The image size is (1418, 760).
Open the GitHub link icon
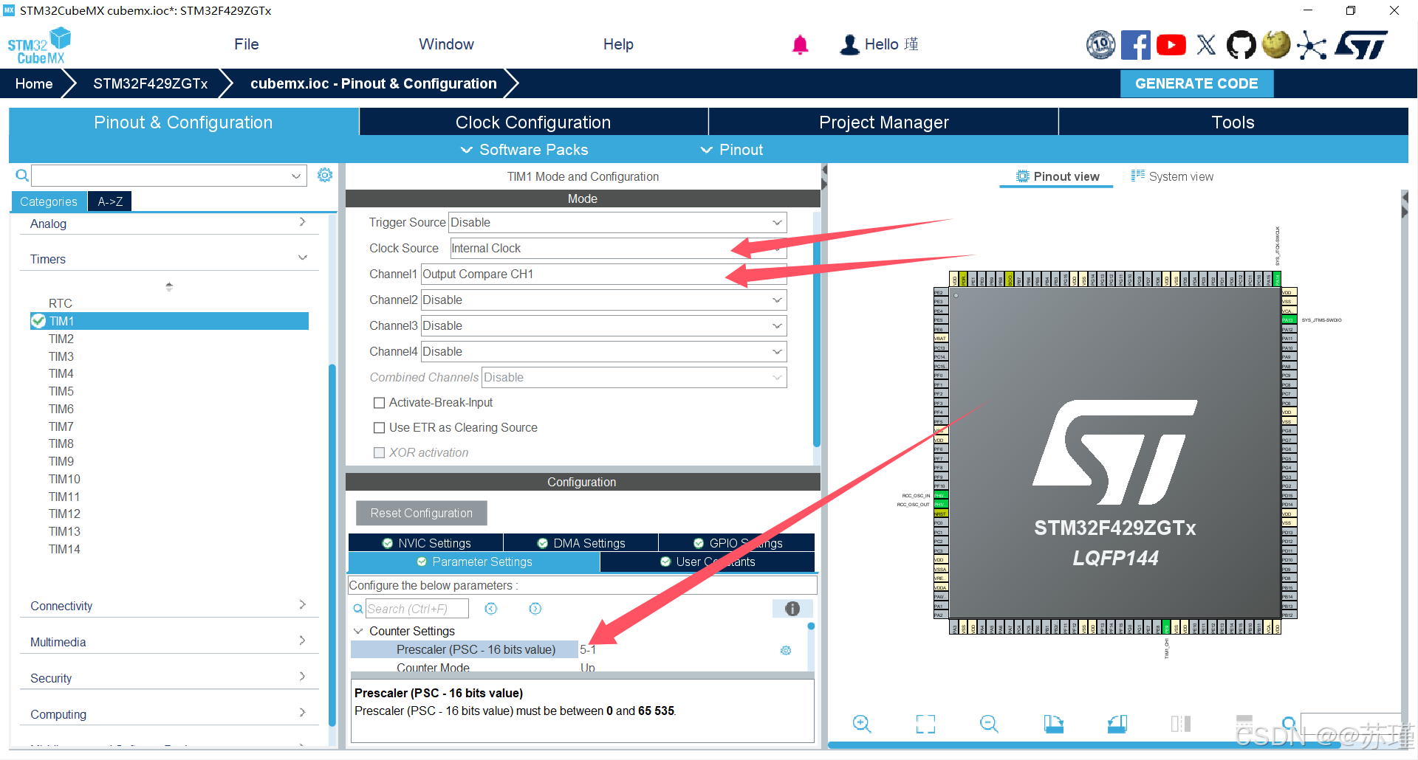pyautogui.click(x=1241, y=45)
